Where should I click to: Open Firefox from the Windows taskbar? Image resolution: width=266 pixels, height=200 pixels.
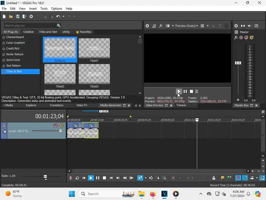pos(153,194)
